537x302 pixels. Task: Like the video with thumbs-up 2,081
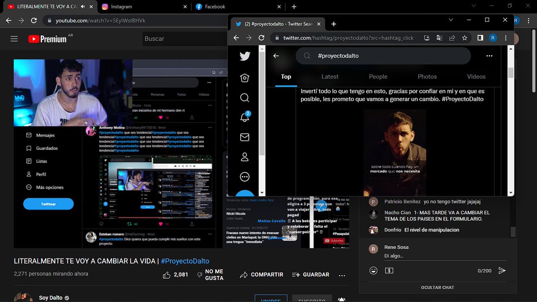pyautogui.click(x=175, y=275)
